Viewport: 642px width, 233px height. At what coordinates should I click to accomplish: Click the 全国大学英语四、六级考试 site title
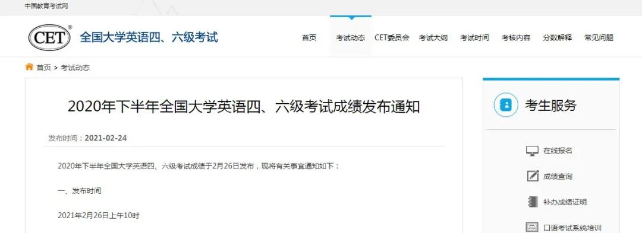coord(149,37)
